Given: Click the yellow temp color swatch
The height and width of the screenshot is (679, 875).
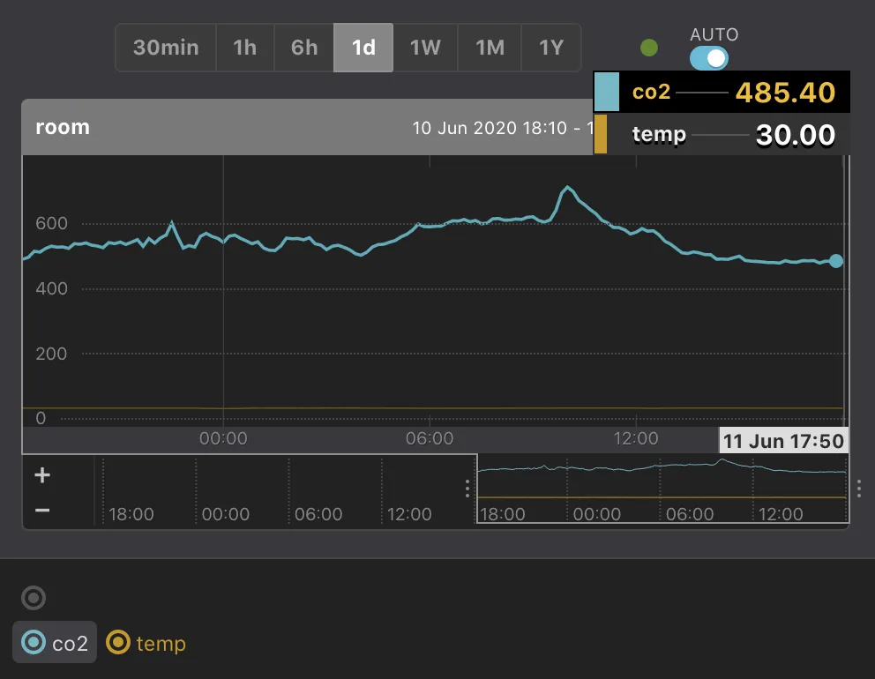Looking at the screenshot, I should click(x=601, y=134).
